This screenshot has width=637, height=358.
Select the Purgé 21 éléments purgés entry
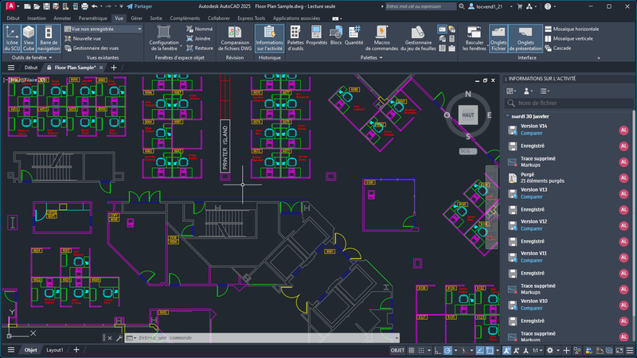569,177
